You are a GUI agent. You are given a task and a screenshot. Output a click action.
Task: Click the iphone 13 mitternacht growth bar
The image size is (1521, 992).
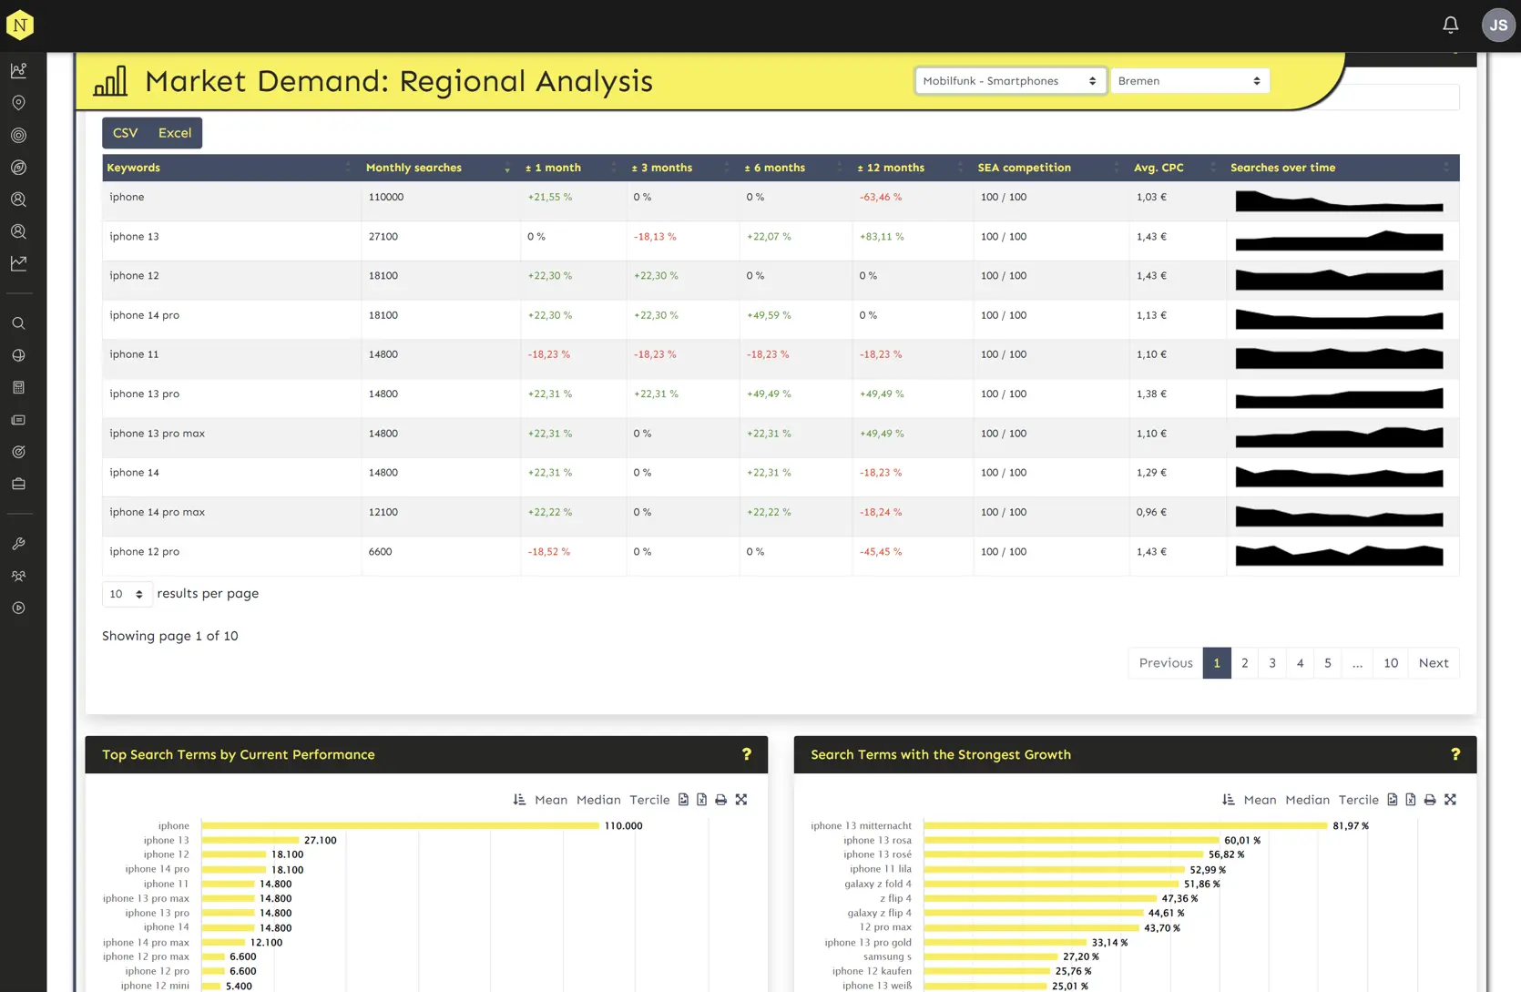(x=1126, y=826)
